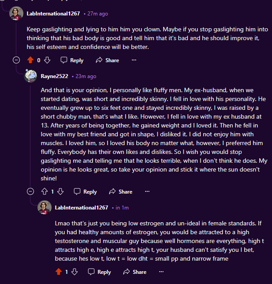Click Rayne2522's avatar image
The image size is (272, 284).
(30, 76)
